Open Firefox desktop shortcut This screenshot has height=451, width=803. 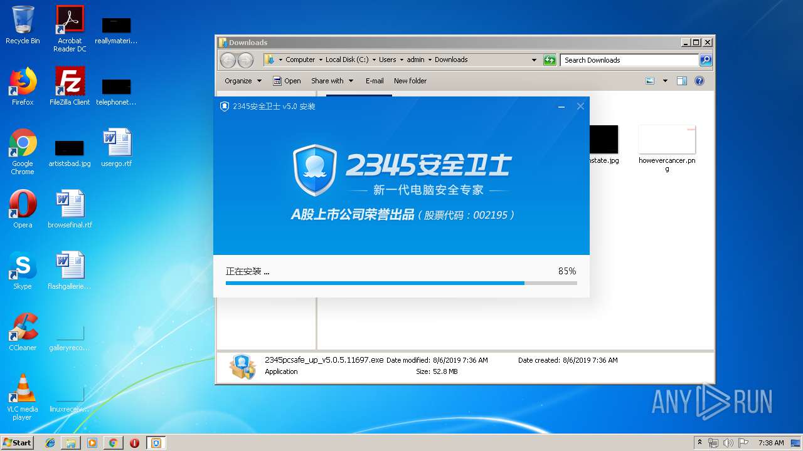pyautogui.click(x=23, y=86)
